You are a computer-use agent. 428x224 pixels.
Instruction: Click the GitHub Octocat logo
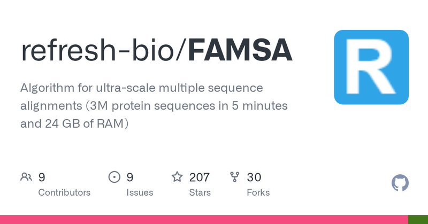[x=400, y=183]
